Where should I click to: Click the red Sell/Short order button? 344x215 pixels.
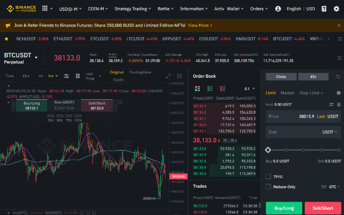tap(322, 208)
